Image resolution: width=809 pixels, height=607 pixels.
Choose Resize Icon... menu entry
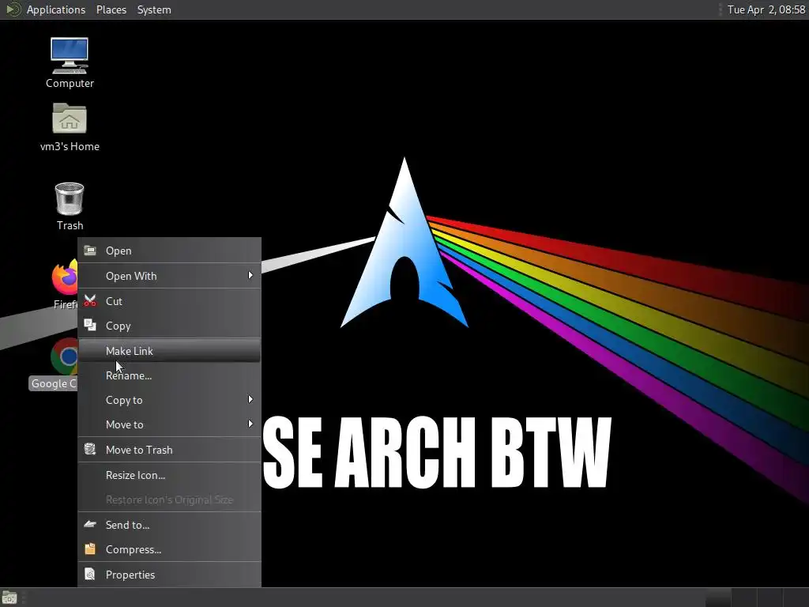[x=169, y=475]
